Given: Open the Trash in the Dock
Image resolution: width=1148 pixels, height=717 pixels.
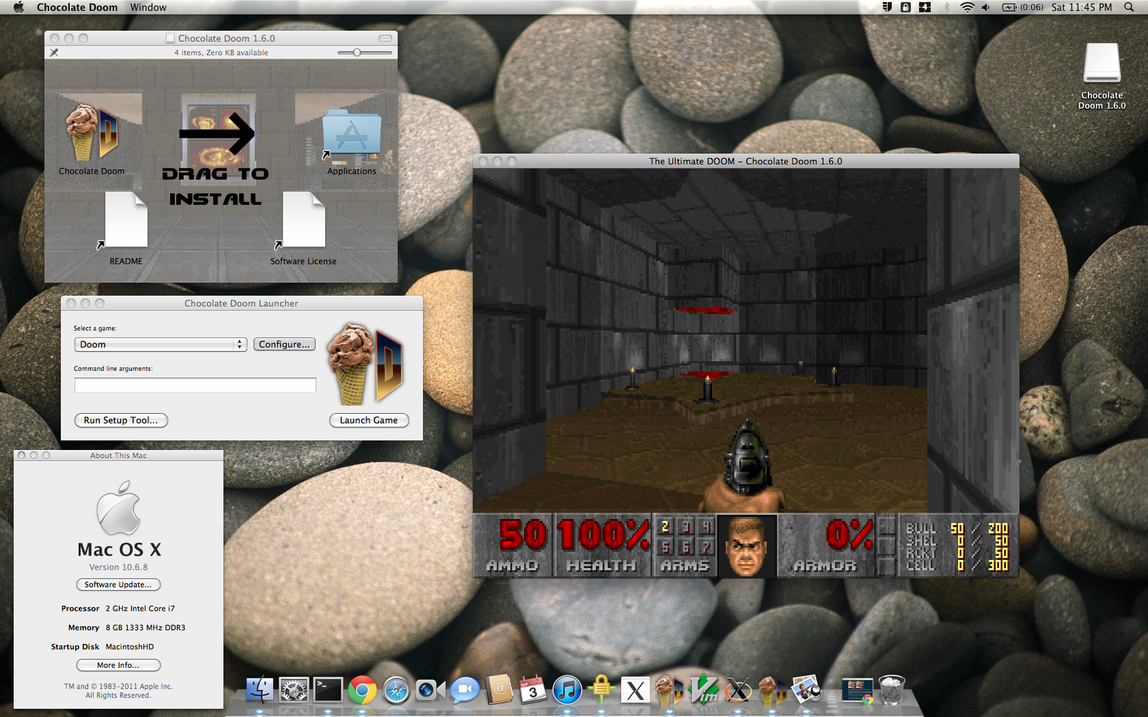Looking at the screenshot, I should [x=892, y=691].
